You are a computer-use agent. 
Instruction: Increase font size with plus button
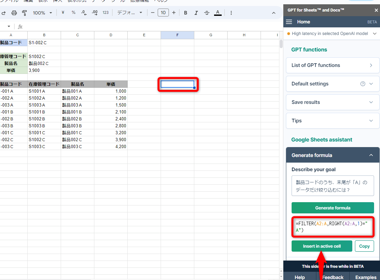[x=174, y=13]
